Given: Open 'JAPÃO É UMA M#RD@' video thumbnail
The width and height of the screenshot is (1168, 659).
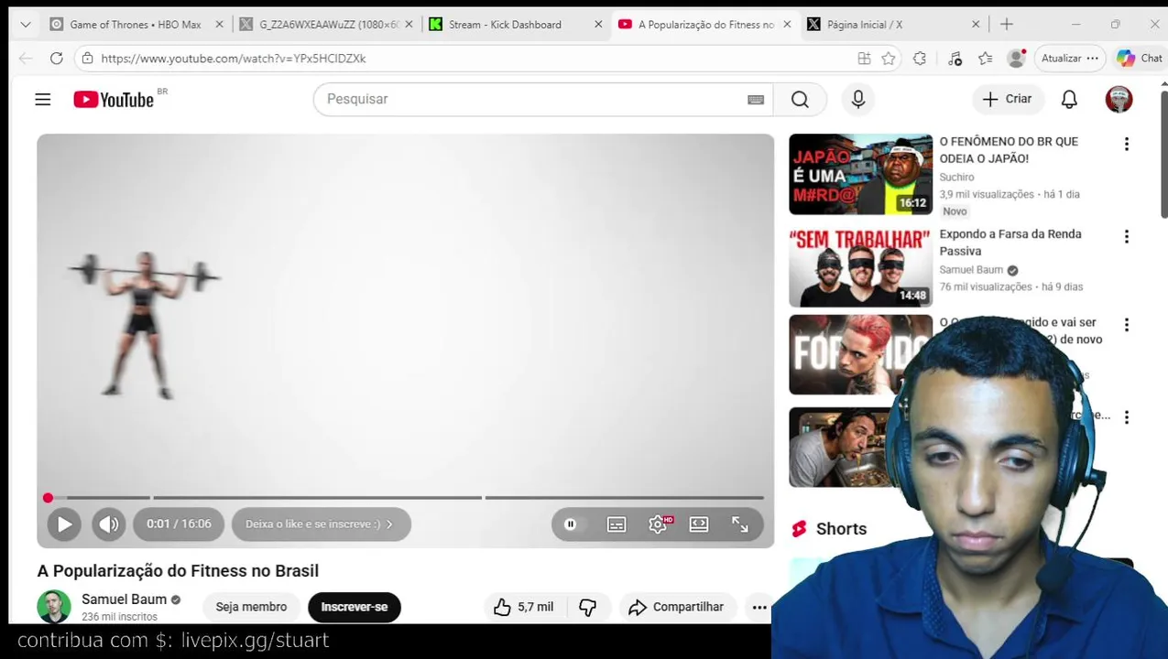Looking at the screenshot, I should pos(860,174).
